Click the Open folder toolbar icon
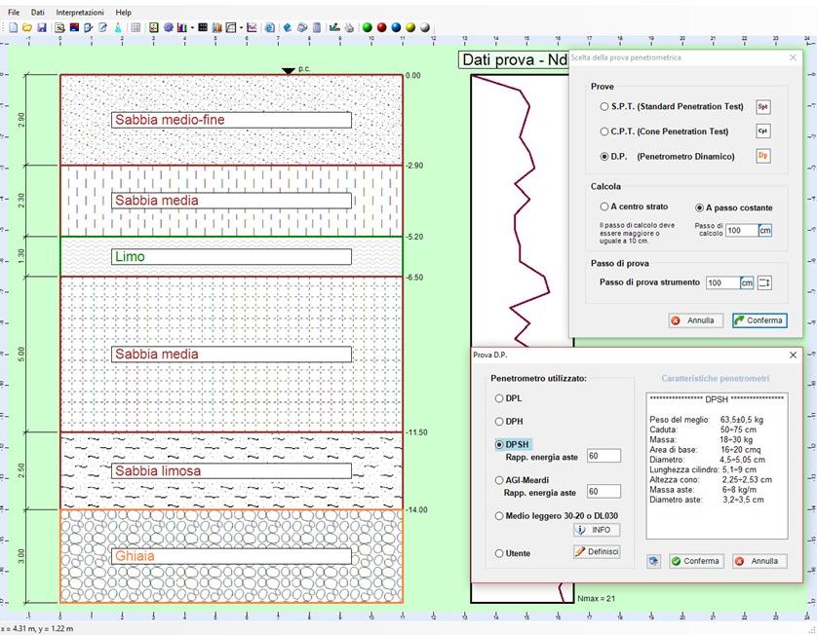Image resolution: width=817 pixels, height=635 pixels. (x=27, y=27)
